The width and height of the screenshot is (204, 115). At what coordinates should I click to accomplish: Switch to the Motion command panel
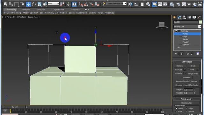190,17
